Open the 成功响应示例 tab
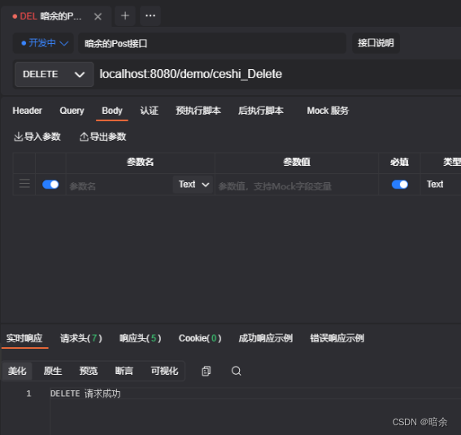Viewport: 461px width, 435px height. click(266, 338)
